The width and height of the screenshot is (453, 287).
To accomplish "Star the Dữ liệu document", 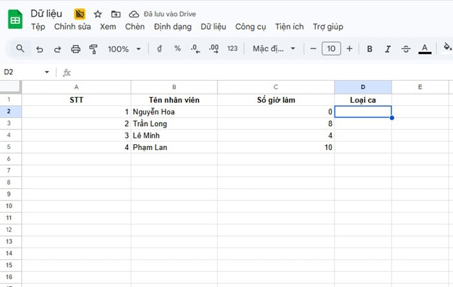I will (x=98, y=14).
